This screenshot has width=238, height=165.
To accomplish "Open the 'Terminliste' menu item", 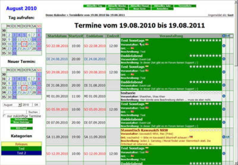I will (x=185, y=6).
